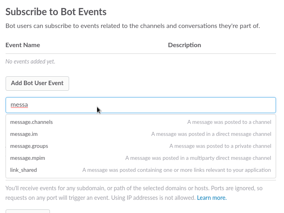This screenshot has width=284, height=213.
Task: Click "A message was posted to a channel" description
Action: tap(229, 122)
